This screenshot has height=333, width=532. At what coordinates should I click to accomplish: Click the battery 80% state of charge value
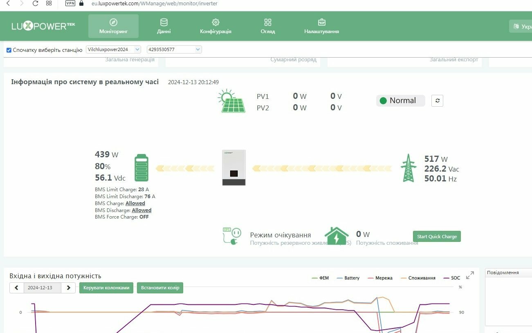pyautogui.click(x=103, y=166)
